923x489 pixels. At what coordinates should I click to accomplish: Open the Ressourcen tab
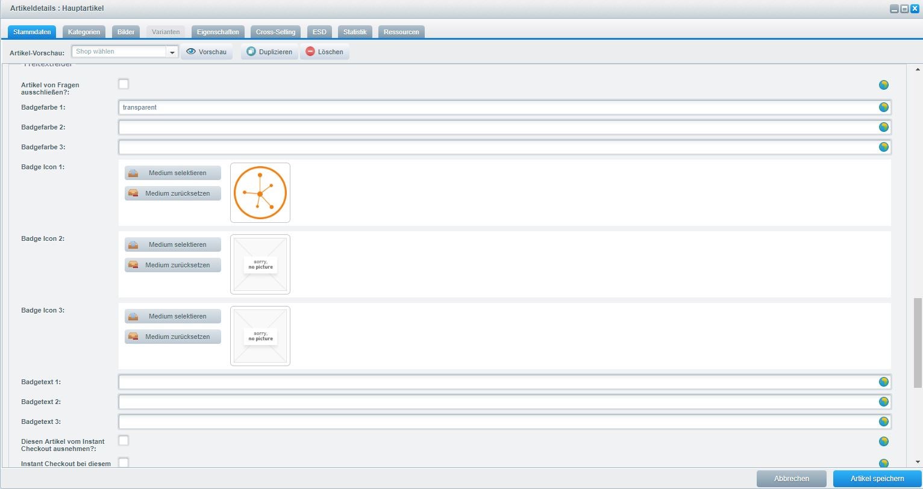[x=401, y=32]
